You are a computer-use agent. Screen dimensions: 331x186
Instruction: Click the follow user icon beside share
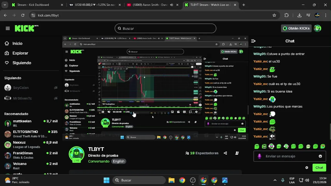[x=237, y=153]
